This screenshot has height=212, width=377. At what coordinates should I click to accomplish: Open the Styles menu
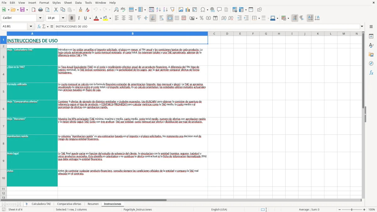[57, 3]
